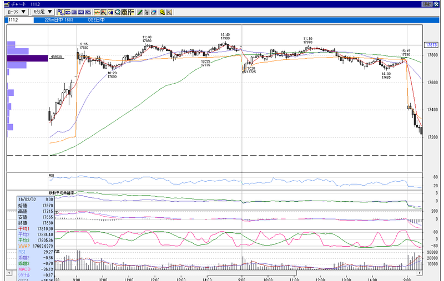Select the green pencil drawing tool
The height and width of the screenshot is (281, 444).
click(140, 12)
